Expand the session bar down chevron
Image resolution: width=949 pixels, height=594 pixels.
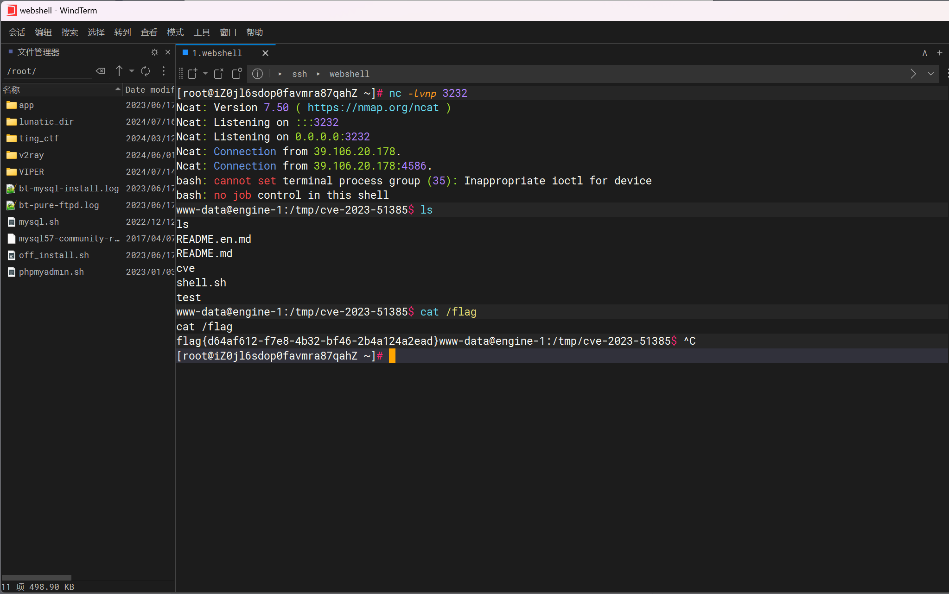click(930, 74)
